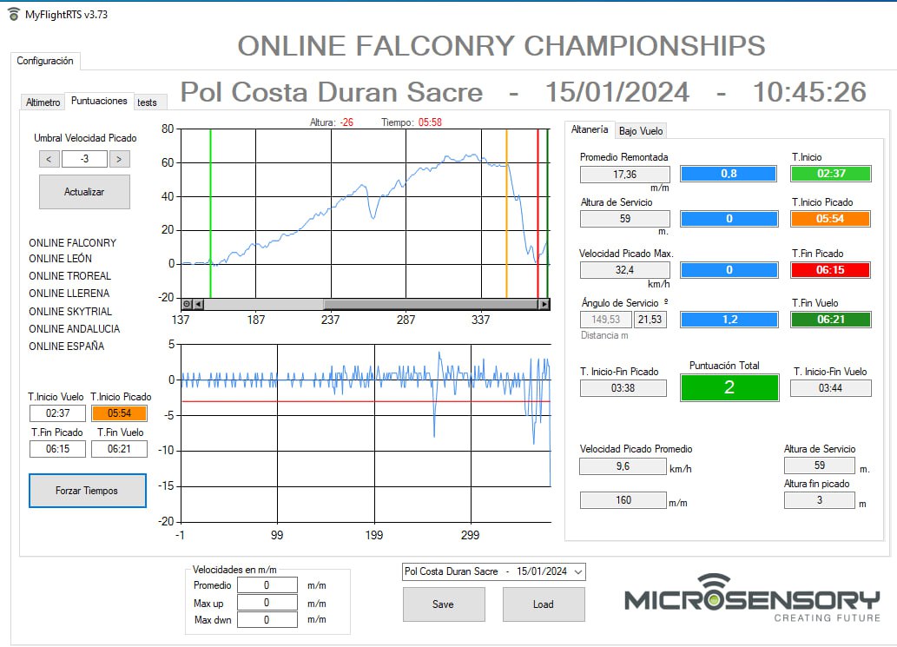The width and height of the screenshot is (897, 647).
Task: Click the altitude chart horizontal scrollbar thumb
Action: click(x=432, y=304)
